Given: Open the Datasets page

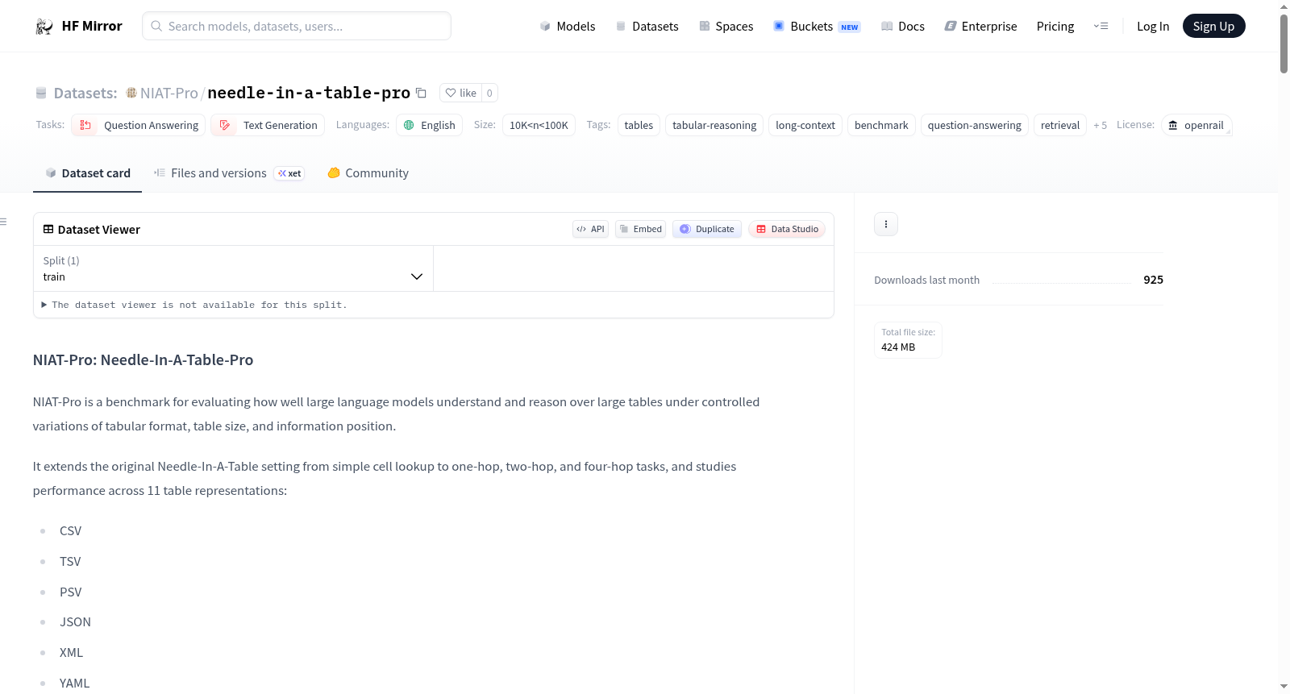Looking at the screenshot, I should [647, 26].
